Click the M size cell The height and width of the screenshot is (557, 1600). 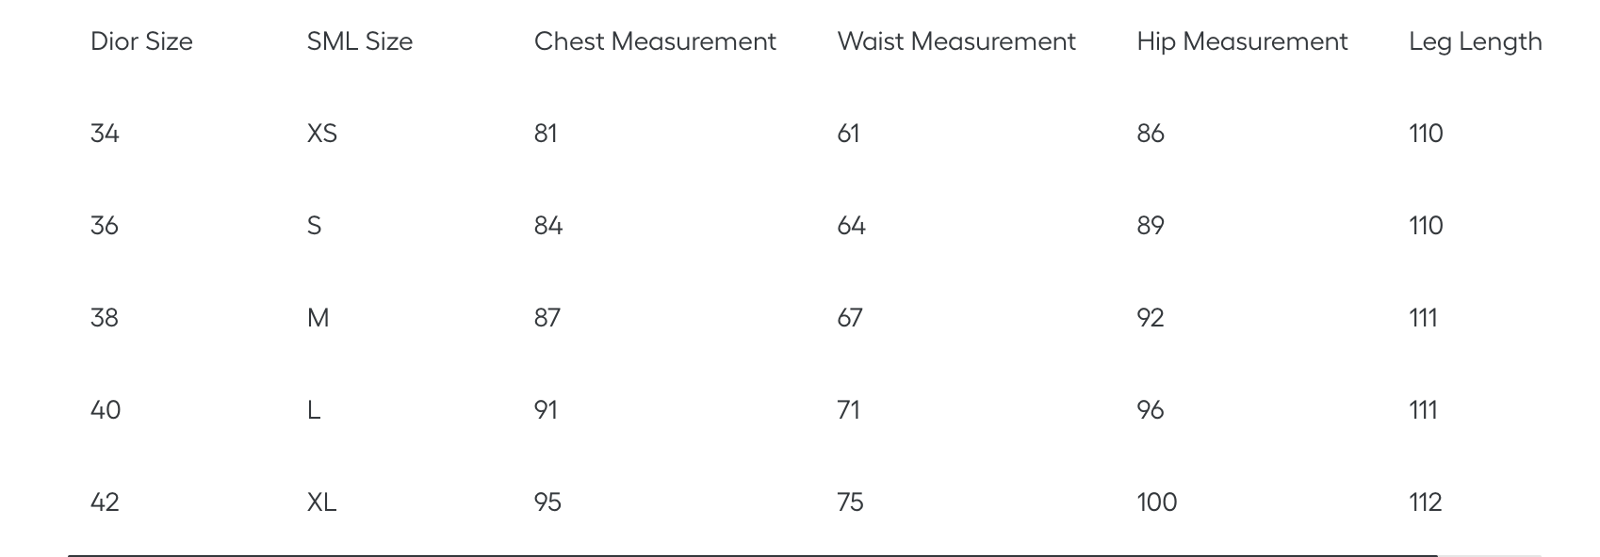click(318, 318)
